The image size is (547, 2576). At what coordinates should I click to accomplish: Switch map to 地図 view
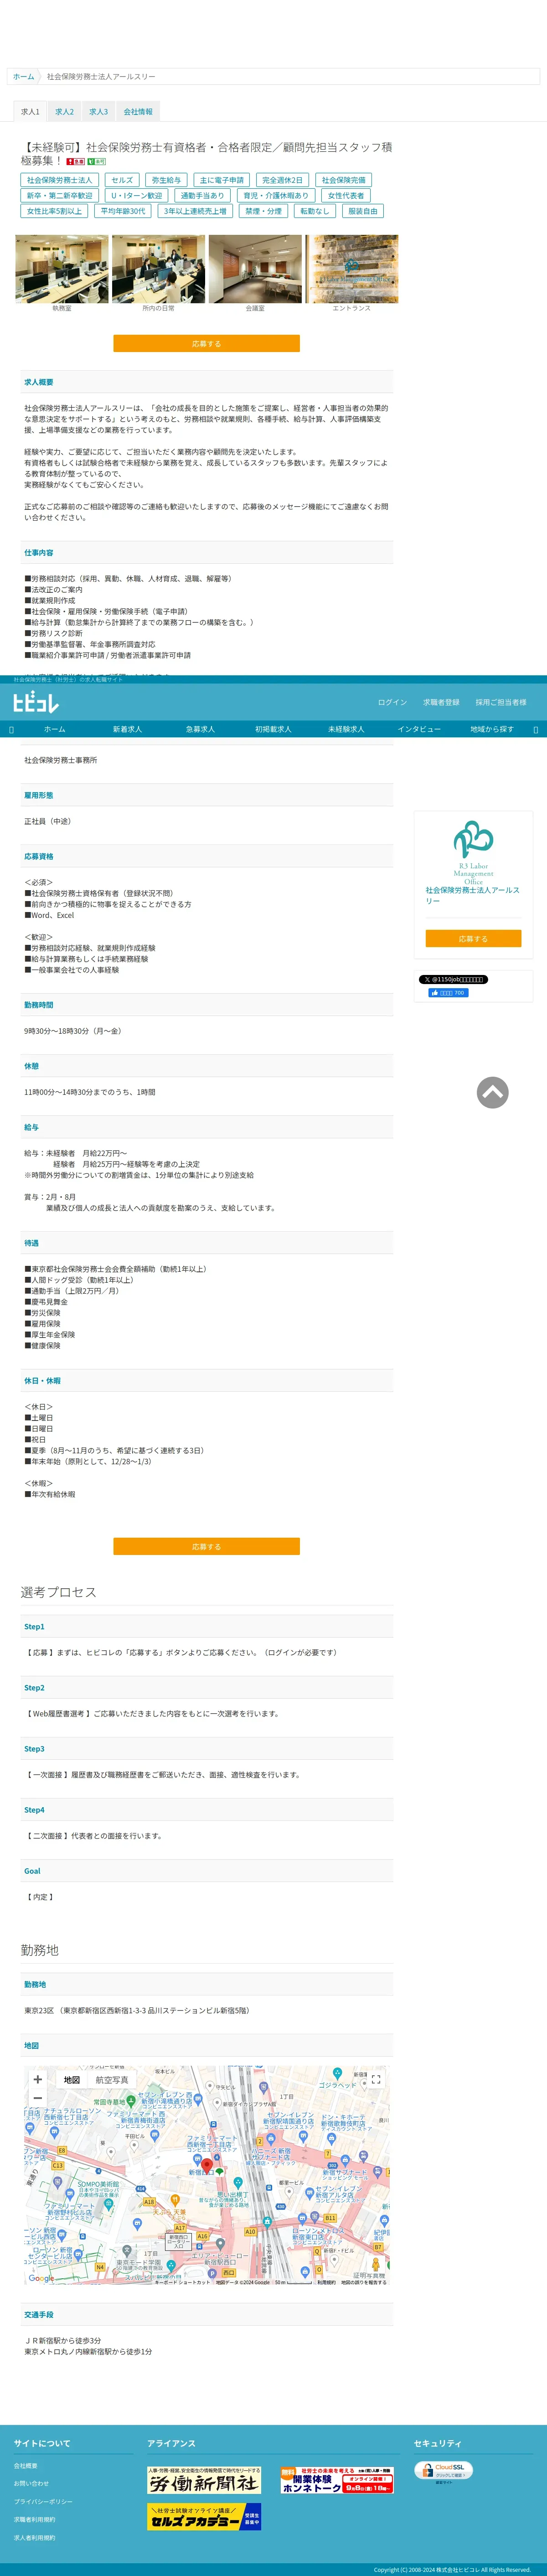tap(72, 2080)
